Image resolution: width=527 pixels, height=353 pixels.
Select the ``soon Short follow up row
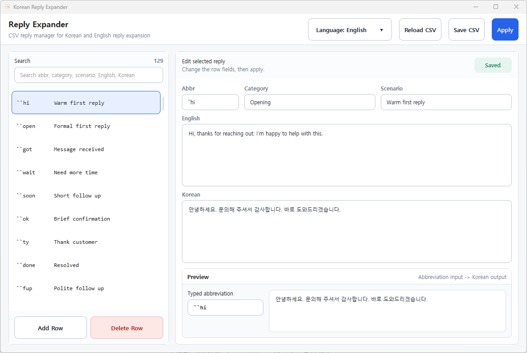pyautogui.click(x=86, y=196)
